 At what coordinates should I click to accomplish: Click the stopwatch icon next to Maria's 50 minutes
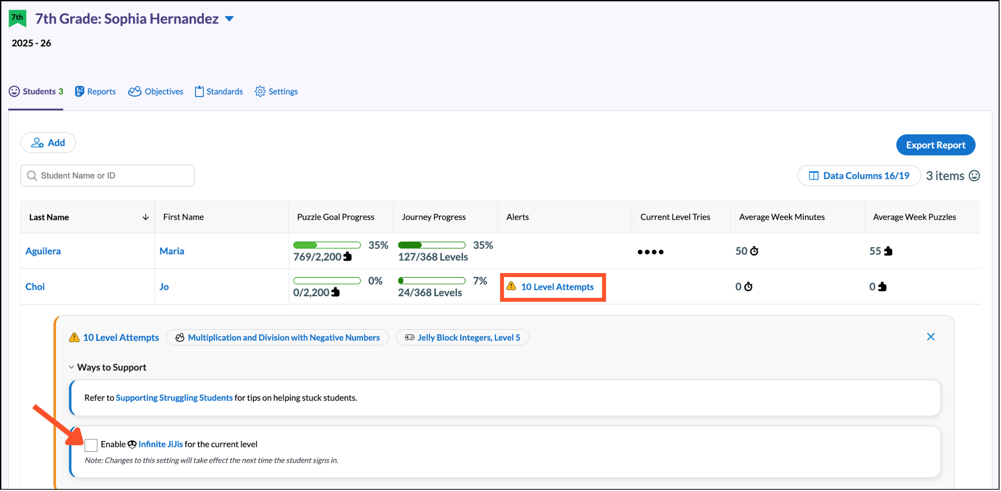pyautogui.click(x=755, y=251)
